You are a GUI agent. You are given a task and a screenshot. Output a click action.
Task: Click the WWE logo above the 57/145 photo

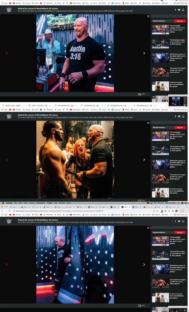(x=9, y=116)
